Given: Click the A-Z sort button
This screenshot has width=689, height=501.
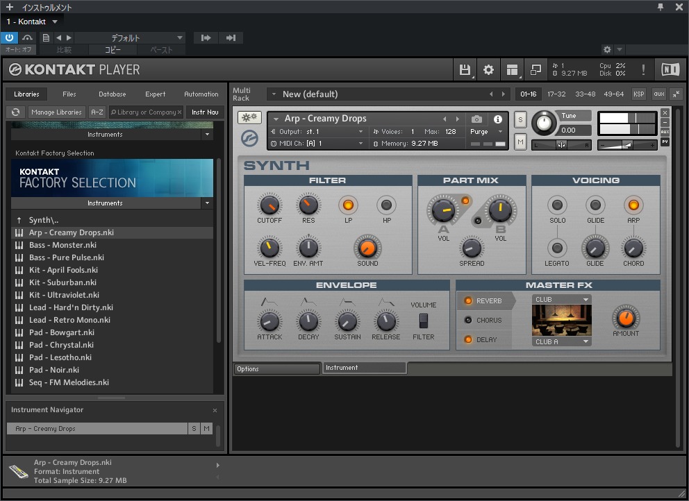Looking at the screenshot, I should pyautogui.click(x=97, y=112).
